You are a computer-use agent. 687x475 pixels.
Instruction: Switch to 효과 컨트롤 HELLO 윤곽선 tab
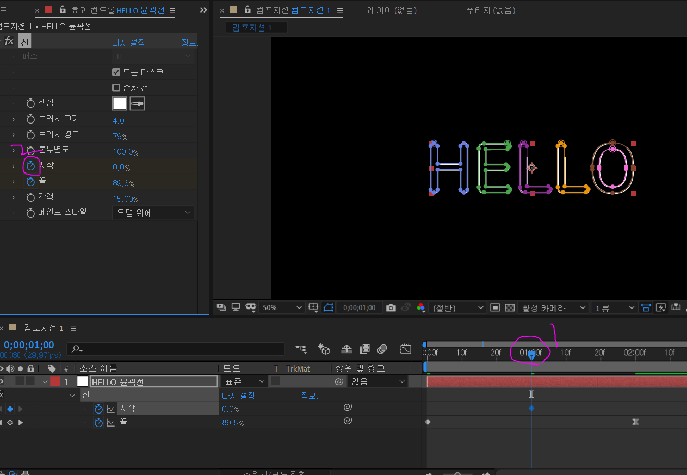click(x=117, y=10)
